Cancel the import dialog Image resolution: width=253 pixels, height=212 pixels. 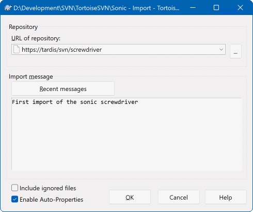[179, 197]
